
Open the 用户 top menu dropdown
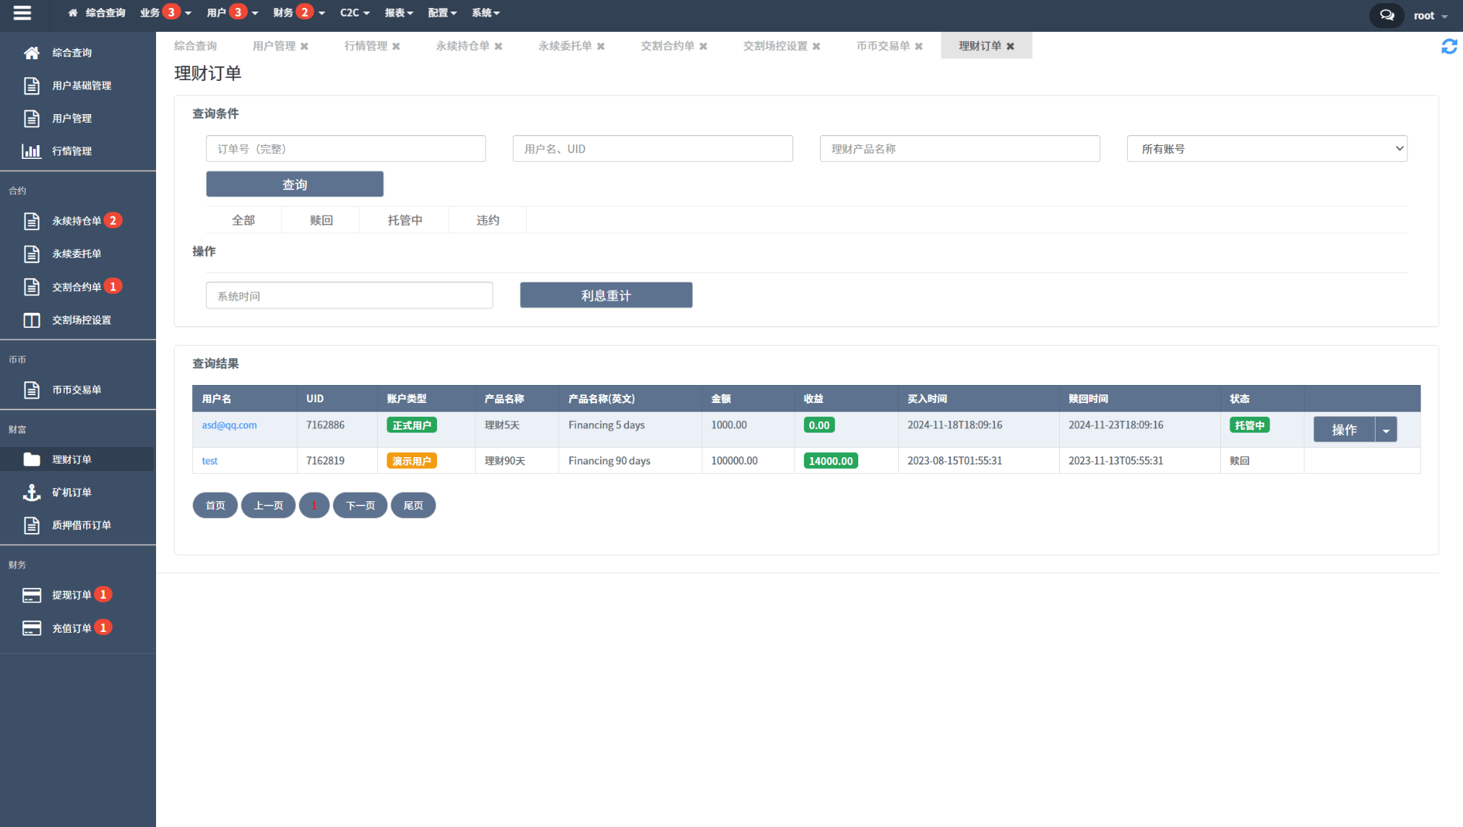click(x=233, y=13)
